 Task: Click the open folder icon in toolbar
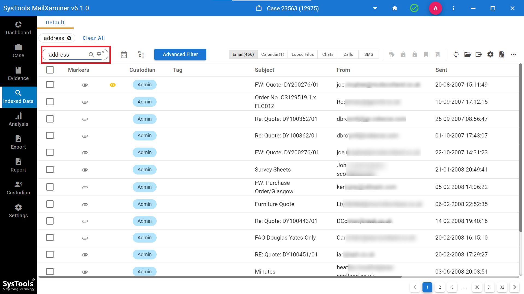(468, 54)
